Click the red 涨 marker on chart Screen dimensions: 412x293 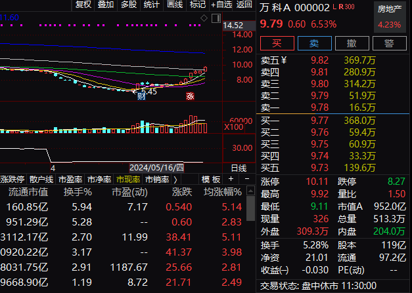point(190,96)
